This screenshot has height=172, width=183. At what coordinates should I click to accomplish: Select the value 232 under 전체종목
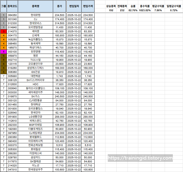(122, 10)
